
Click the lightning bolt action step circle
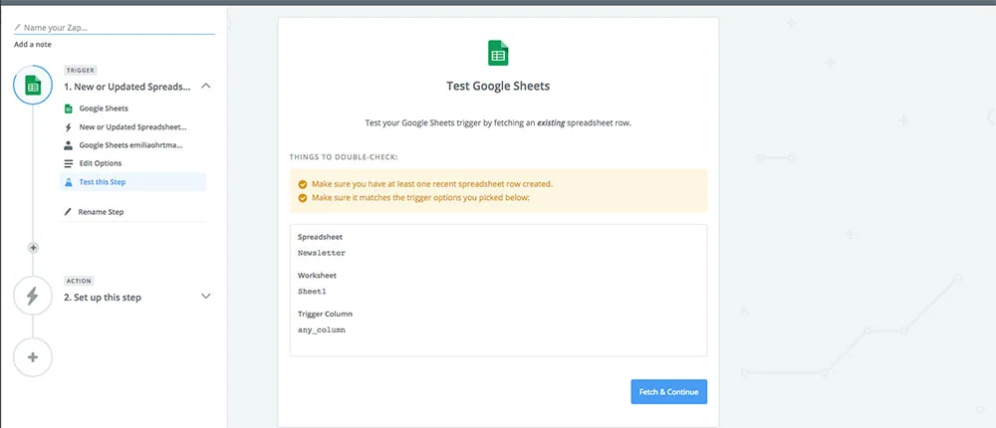(x=33, y=296)
